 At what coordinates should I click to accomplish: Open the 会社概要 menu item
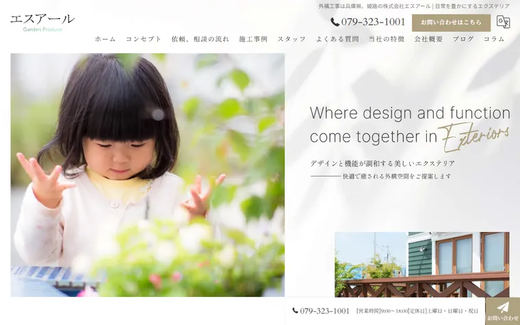tap(428, 39)
